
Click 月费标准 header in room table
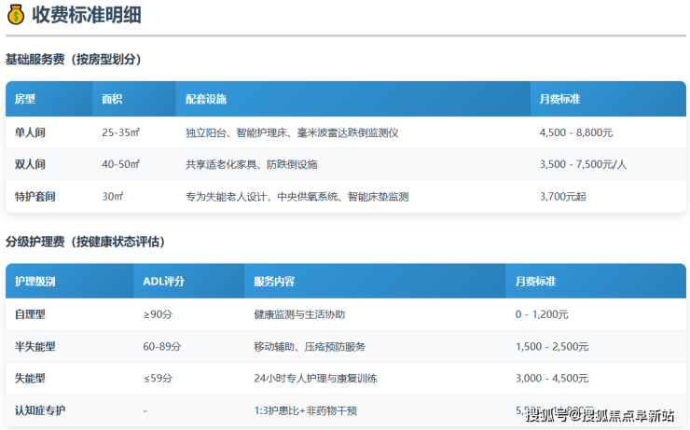[559, 99]
